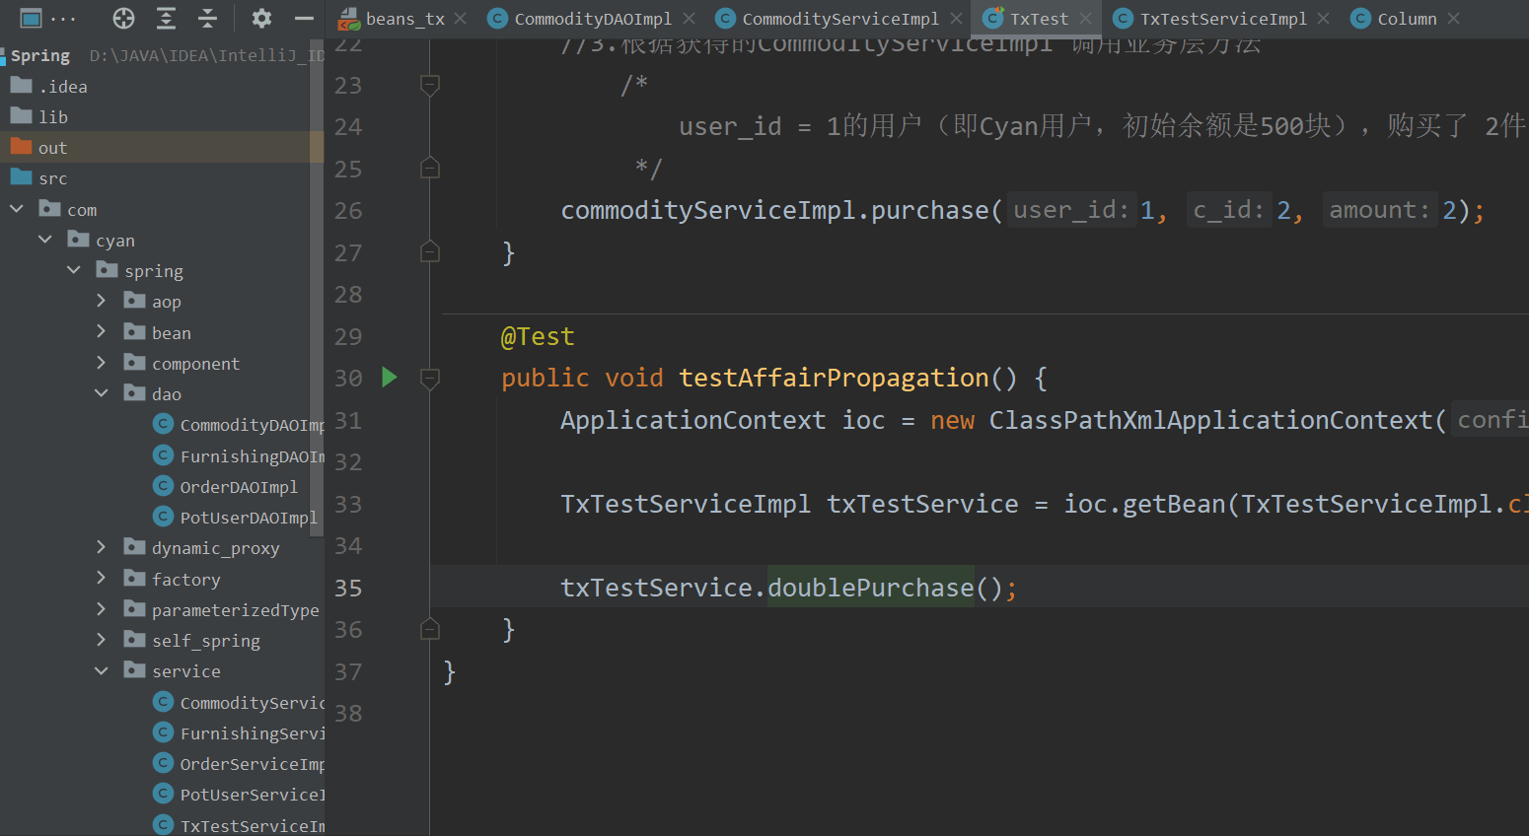Collapse the service package node
The width and height of the screenshot is (1529, 836).
[102, 670]
